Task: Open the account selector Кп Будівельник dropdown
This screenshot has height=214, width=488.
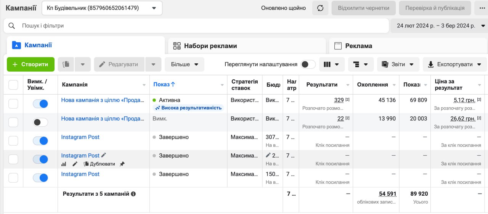Action: click(x=102, y=8)
